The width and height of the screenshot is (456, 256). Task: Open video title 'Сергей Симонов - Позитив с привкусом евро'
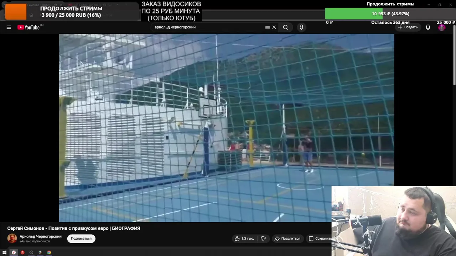click(74, 228)
